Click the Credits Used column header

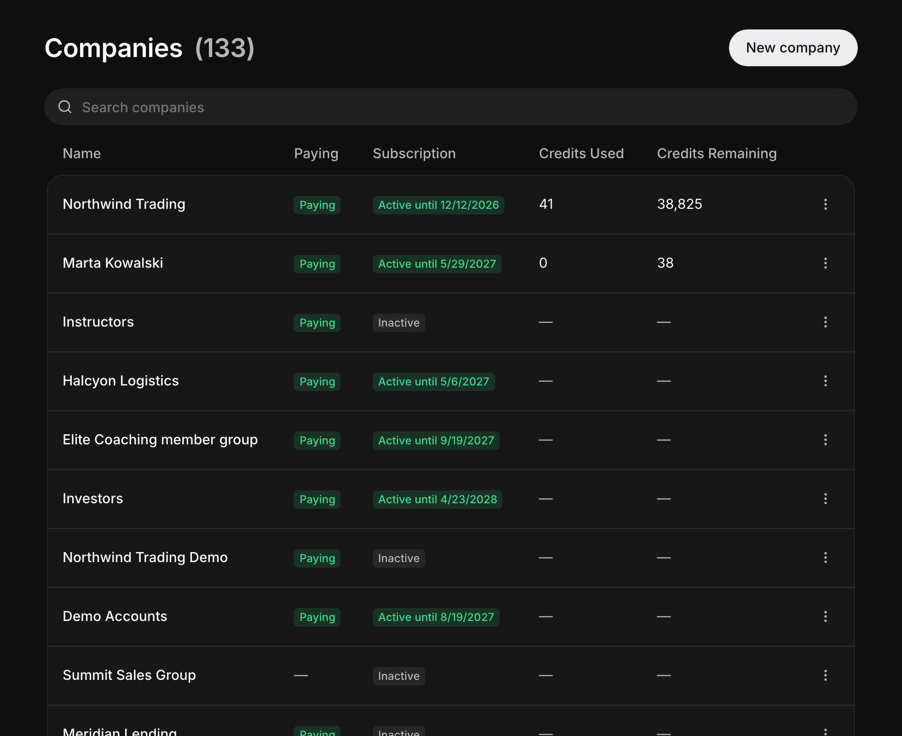click(581, 154)
